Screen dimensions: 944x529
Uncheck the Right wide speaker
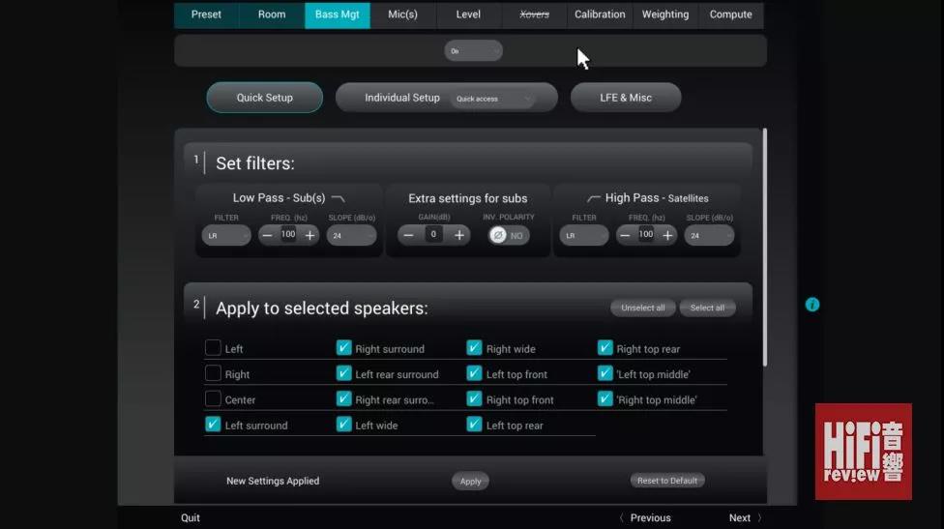(474, 348)
